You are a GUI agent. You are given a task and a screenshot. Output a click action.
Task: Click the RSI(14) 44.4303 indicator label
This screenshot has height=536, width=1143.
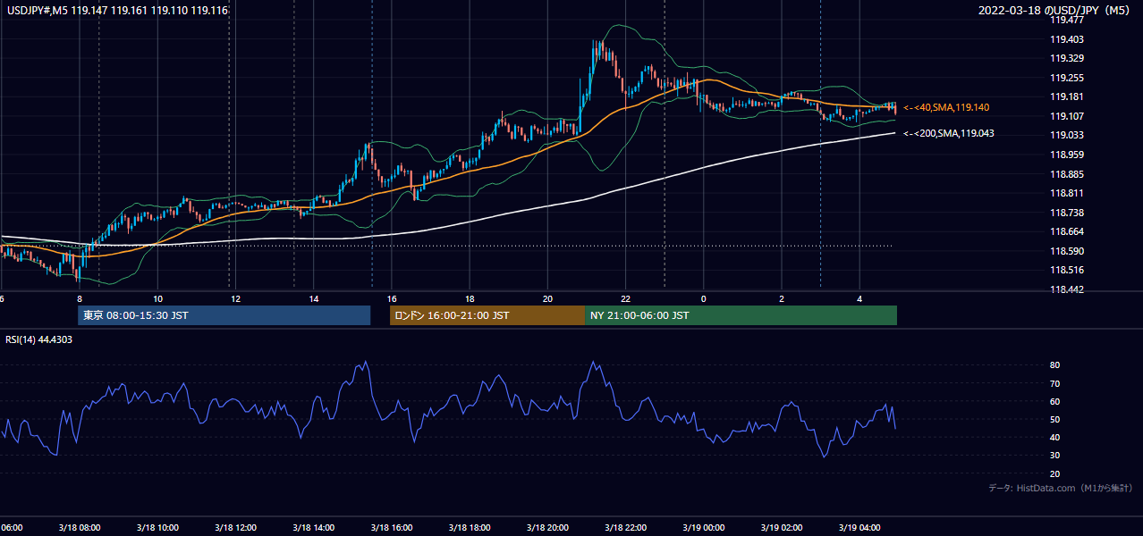[39, 339]
